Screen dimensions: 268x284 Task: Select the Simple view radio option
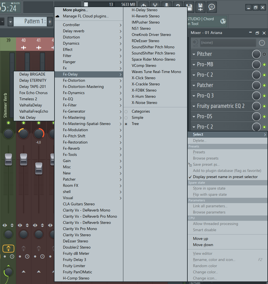point(126,118)
